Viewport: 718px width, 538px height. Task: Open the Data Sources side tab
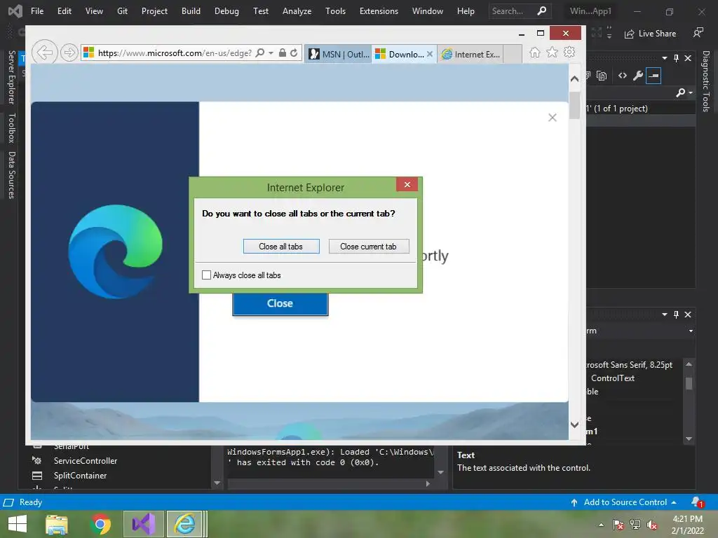12,174
